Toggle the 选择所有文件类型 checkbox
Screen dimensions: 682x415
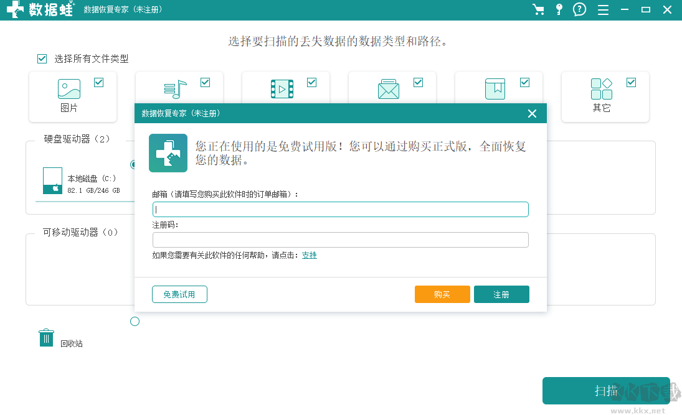42,58
